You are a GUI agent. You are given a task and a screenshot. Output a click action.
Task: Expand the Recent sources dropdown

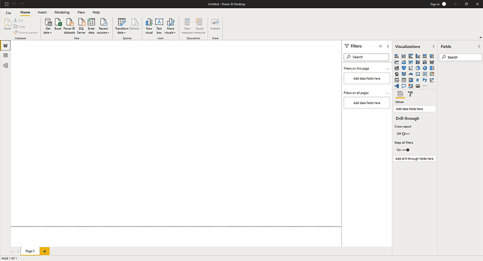coord(103,26)
